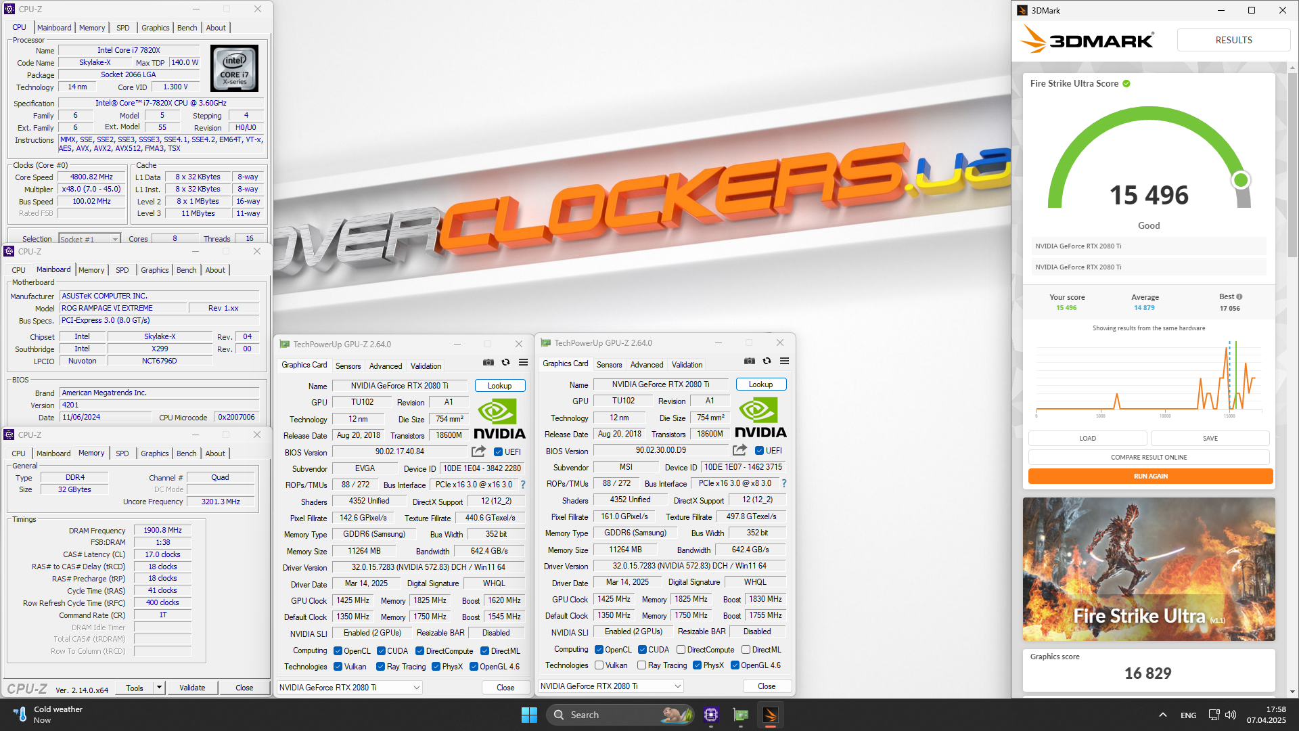Click ENG language indicator in taskbar

1188,715
